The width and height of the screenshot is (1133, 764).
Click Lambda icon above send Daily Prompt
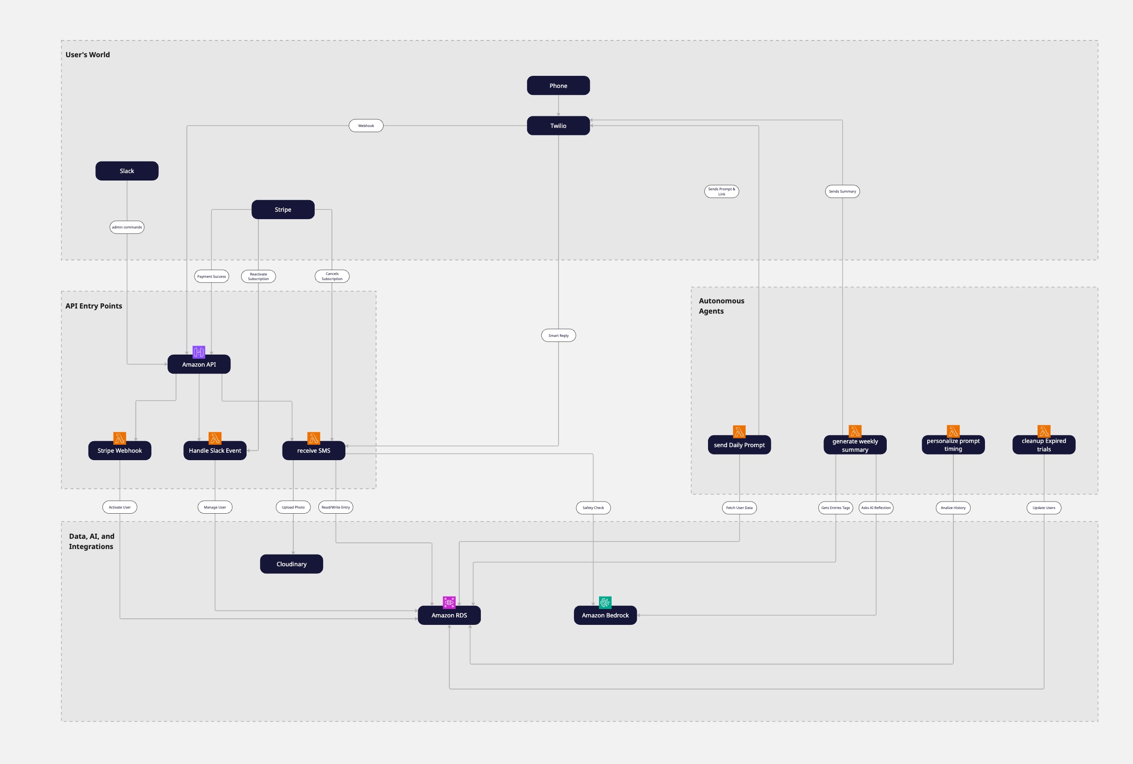(739, 431)
